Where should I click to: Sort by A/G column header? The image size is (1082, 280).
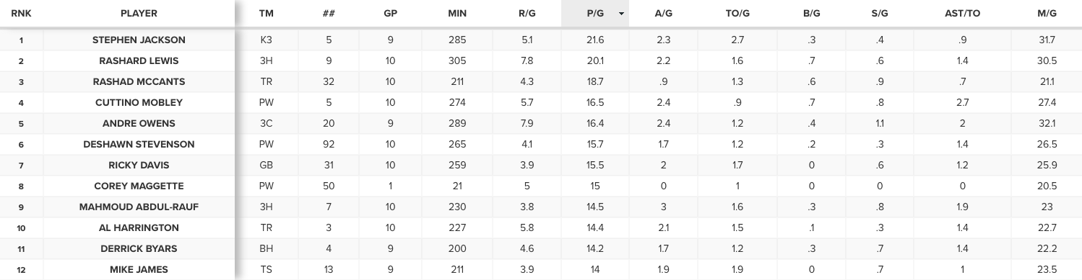[x=663, y=14]
